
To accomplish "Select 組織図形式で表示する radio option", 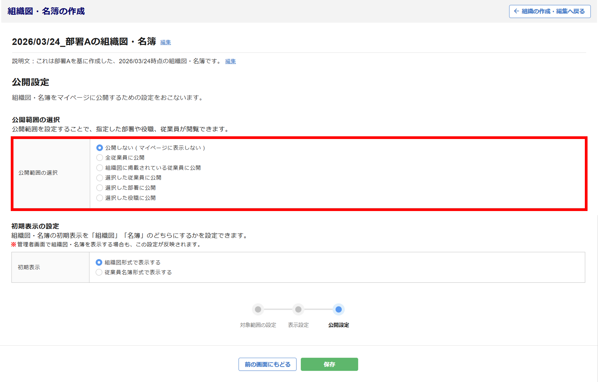I will pos(99,262).
